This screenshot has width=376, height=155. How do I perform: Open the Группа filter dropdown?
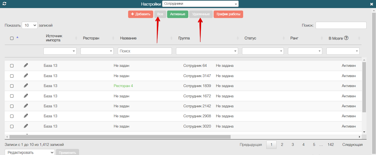pyautogui.click(x=207, y=51)
